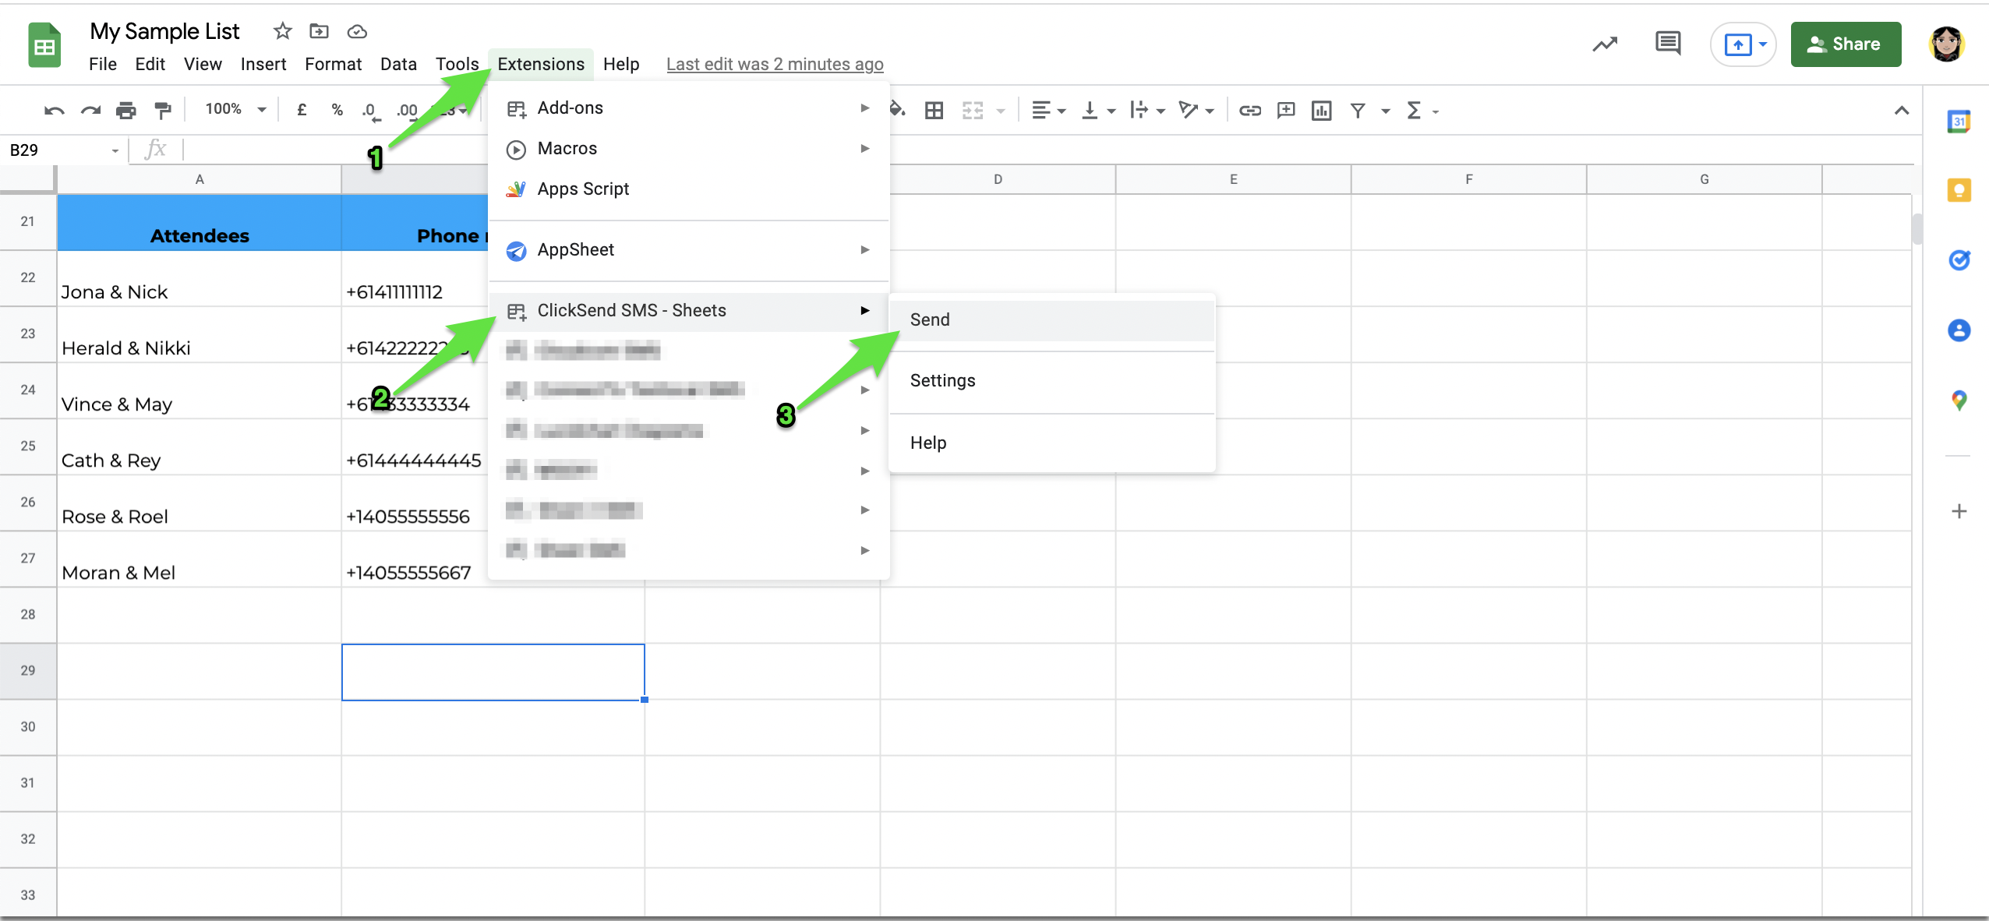Screen dimensions: 1989x921
Task: Click the Fill color bucket icon
Action: pos(898,110)
